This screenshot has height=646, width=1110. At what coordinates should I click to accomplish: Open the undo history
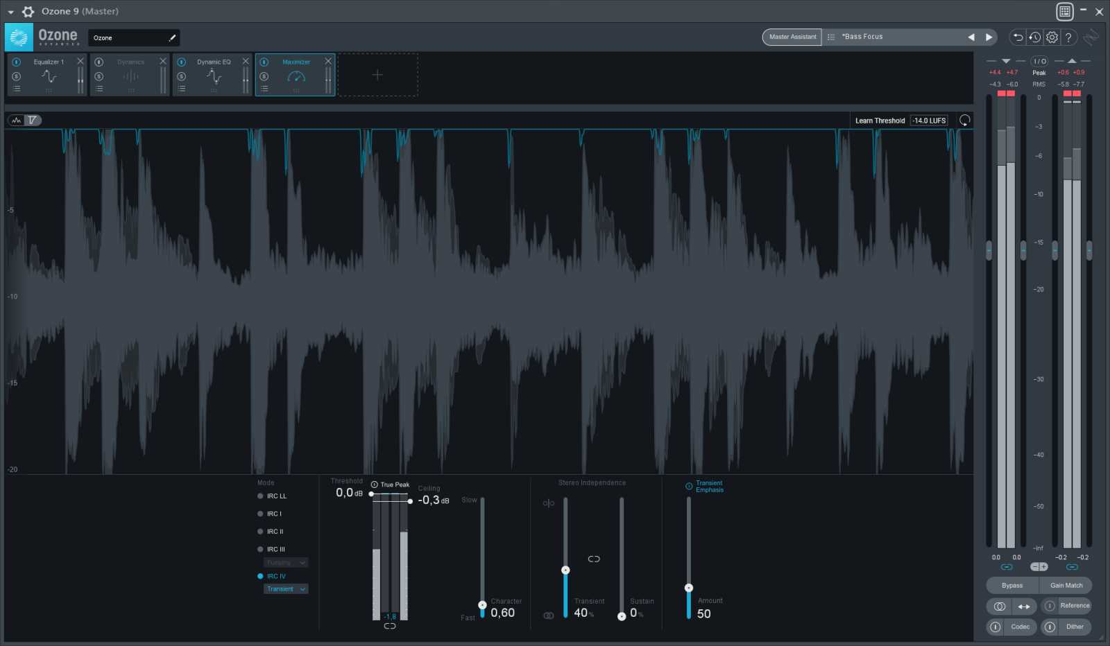tap(1035, 37)
